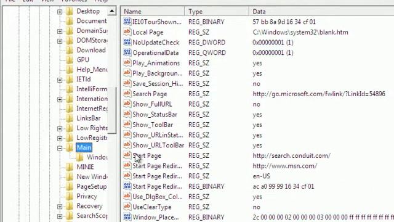394x222 pixels.
Task: Click the string icon beside Play_Backgroun value
Action: point(127,73)
